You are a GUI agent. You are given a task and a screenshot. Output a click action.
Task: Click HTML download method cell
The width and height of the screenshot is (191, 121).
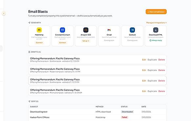[x=103, y=112]
